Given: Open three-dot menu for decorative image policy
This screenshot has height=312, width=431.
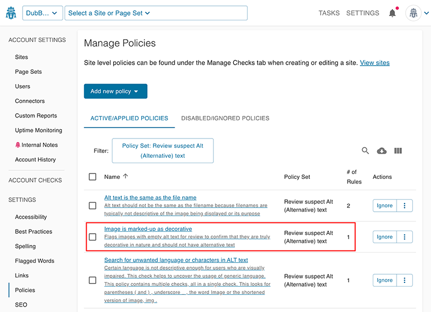Looking at the screenshot, I should click(x=405, y=237).
